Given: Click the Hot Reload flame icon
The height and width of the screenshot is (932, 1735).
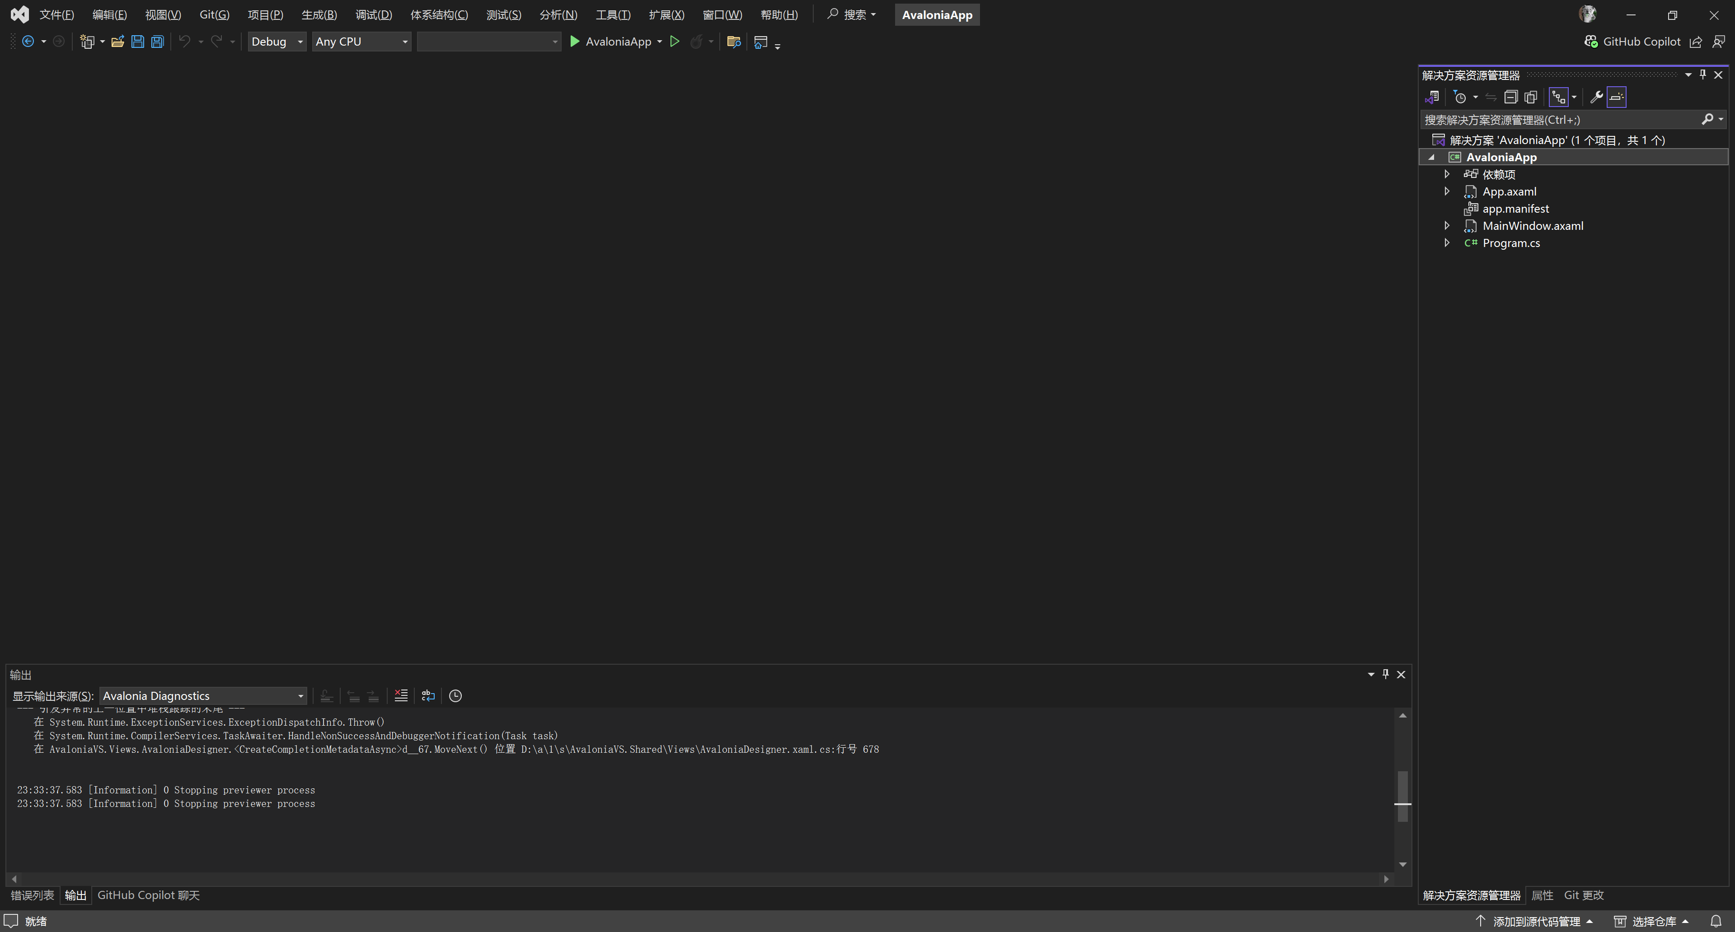Looking at the screenshot, I should [696, 42].
